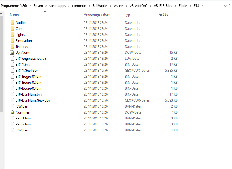The width and height of the screenshot is (232, 169).
Task: Click the DynNum DCSV file icon
Action: pyautogui.click(x=12, y=52)
